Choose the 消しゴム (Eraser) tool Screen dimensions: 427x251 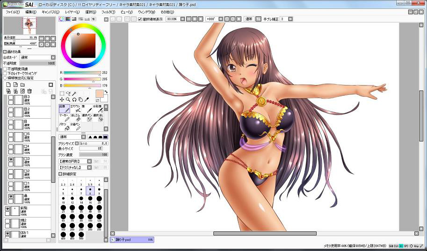[x=75, y=118]
